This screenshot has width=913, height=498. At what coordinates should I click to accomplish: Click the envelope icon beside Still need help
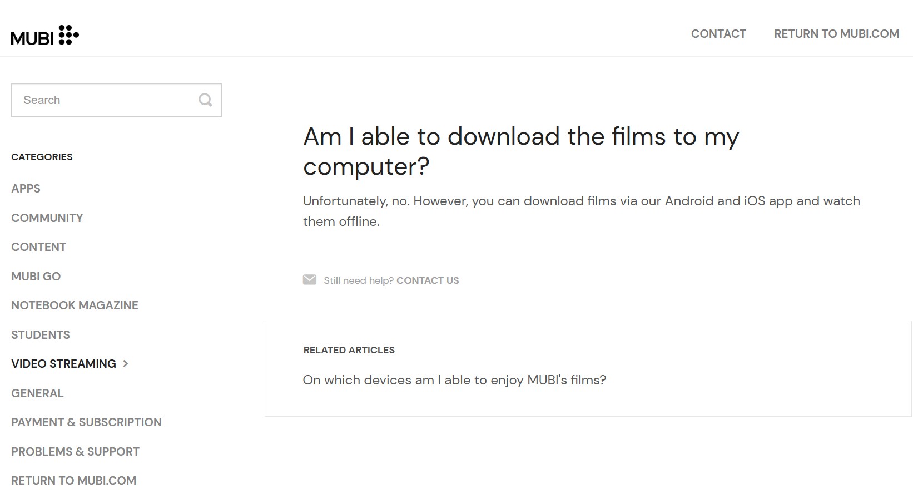[310, 279]
